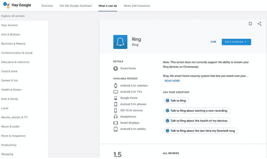Click the 'Android 6.0+ watches' text

(x=134, y=86)
